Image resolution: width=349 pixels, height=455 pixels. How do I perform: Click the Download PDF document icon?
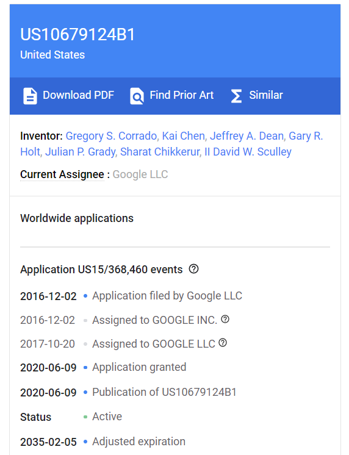pos(30,96)
